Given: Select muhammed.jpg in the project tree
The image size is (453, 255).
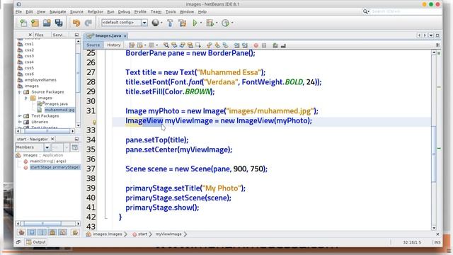Looking at the screenshot, I should [x=59, y=110].
